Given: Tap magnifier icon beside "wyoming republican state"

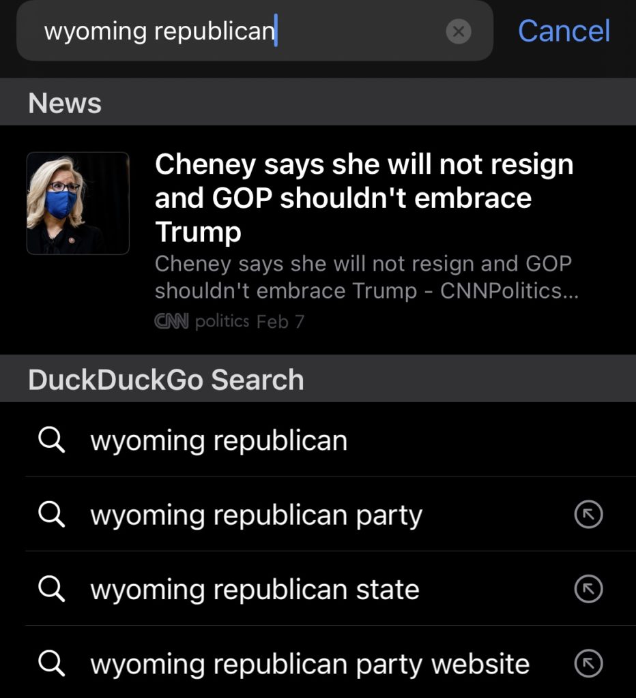Looking at the screenshot, I should (51, 590).
